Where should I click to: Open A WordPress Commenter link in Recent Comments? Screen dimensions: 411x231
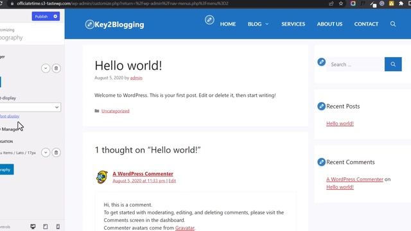[354, 179]
